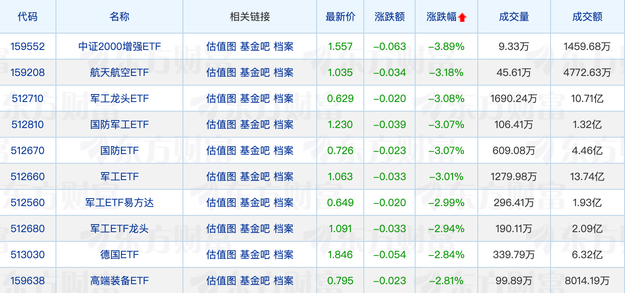Open fund code 159552 link
This screenshot has height=293, width=625.
coord(28,46)
